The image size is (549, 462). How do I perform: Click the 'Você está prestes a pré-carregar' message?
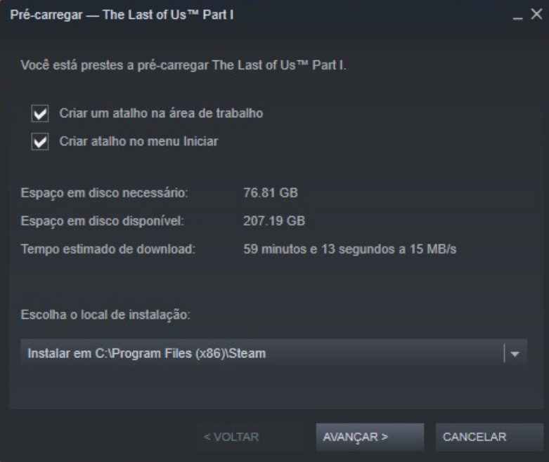point(183,65)
